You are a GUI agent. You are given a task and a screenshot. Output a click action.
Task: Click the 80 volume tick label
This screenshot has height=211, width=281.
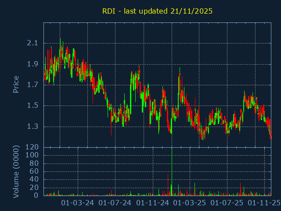[33, 164]
